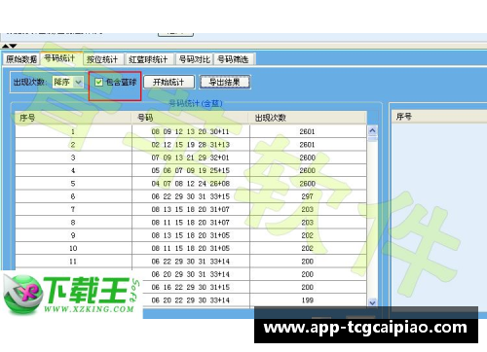
Task: Select number combination in row 9
Action: [x=191, y=235]
